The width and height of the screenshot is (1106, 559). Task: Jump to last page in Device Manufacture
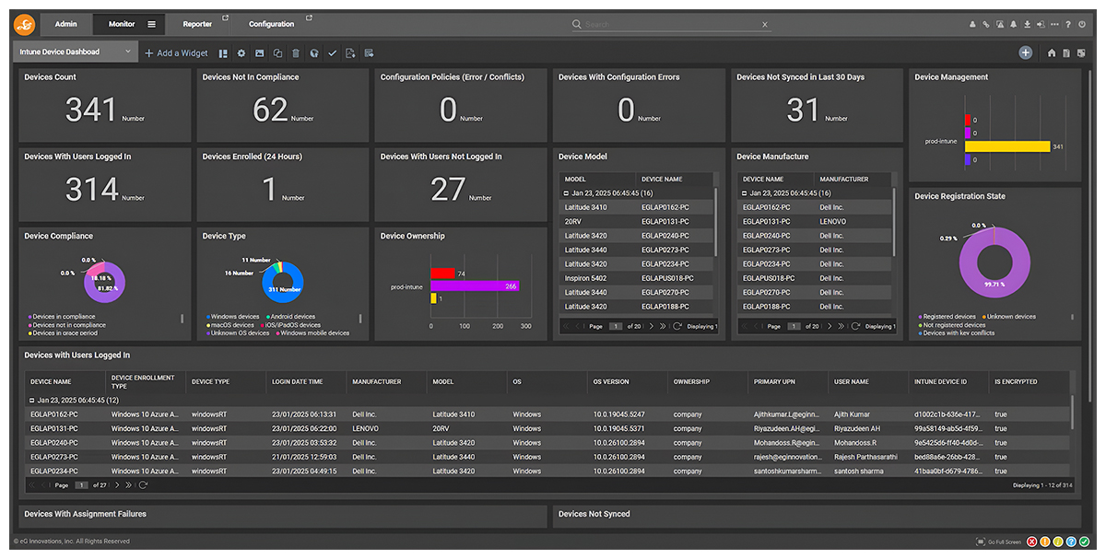pyautogui.click(x=841, y=326)
